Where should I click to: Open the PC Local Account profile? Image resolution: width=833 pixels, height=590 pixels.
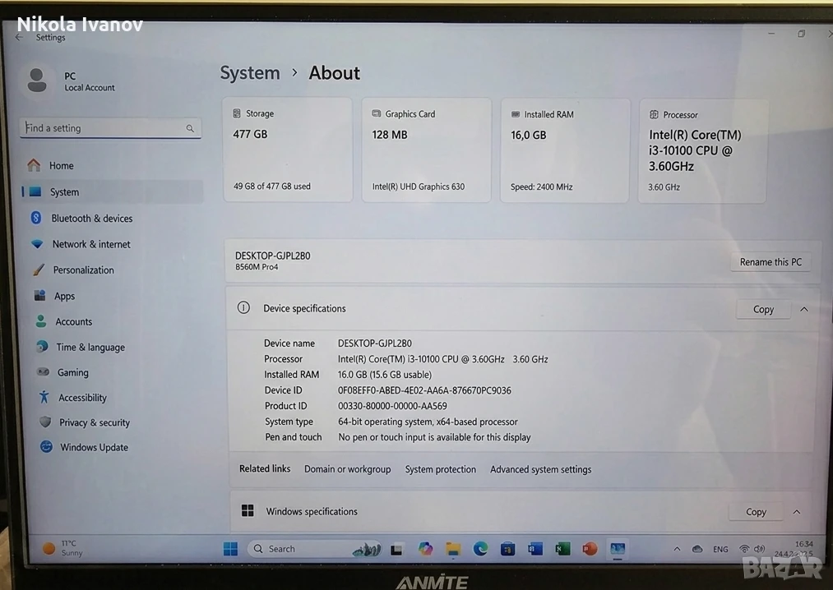click(x=69, y=81)
